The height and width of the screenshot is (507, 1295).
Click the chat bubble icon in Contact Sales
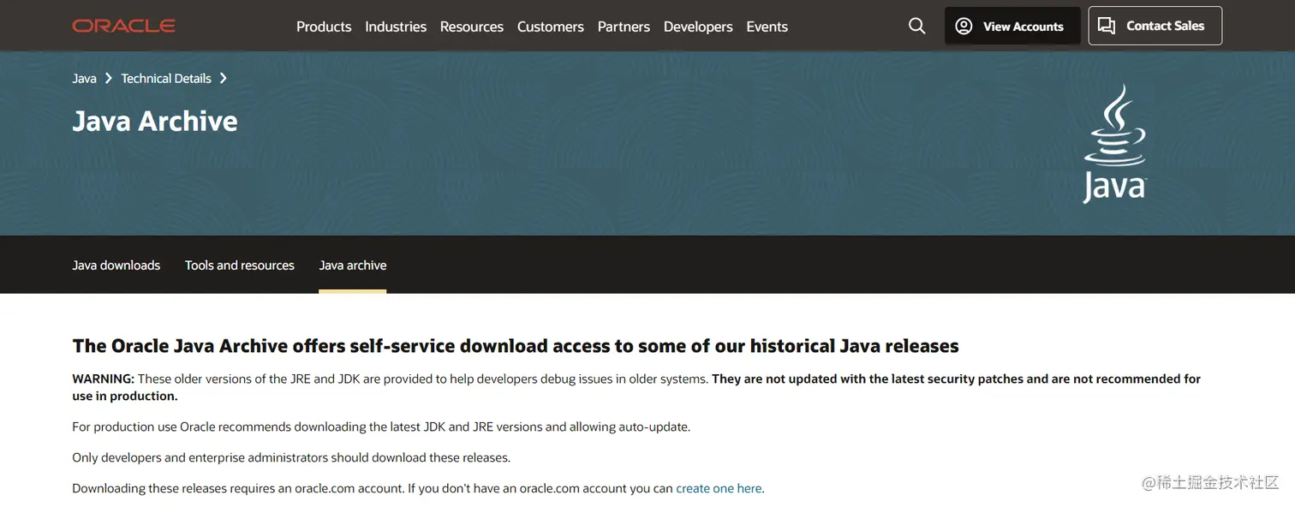[1107, 27]
